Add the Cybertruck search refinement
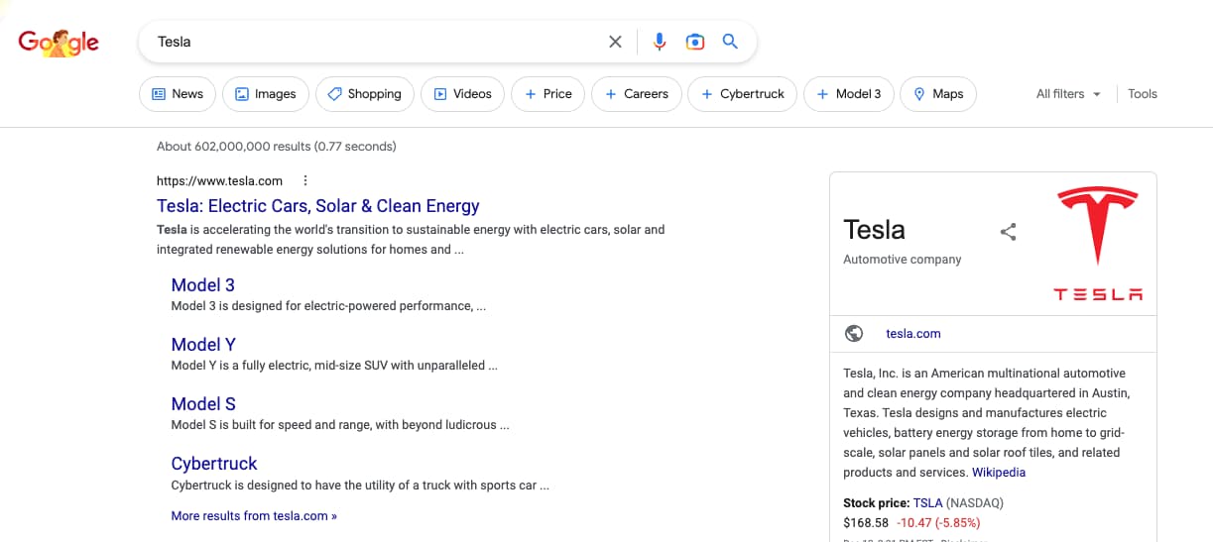1213x542 pixels. tap(742, 94)
